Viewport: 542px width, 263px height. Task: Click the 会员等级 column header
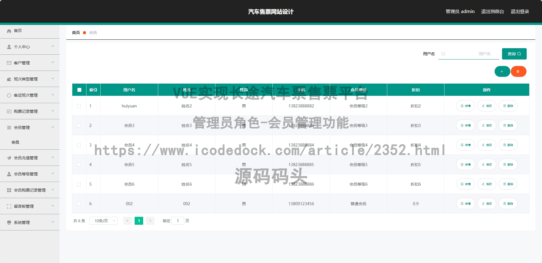click(359, 90)
